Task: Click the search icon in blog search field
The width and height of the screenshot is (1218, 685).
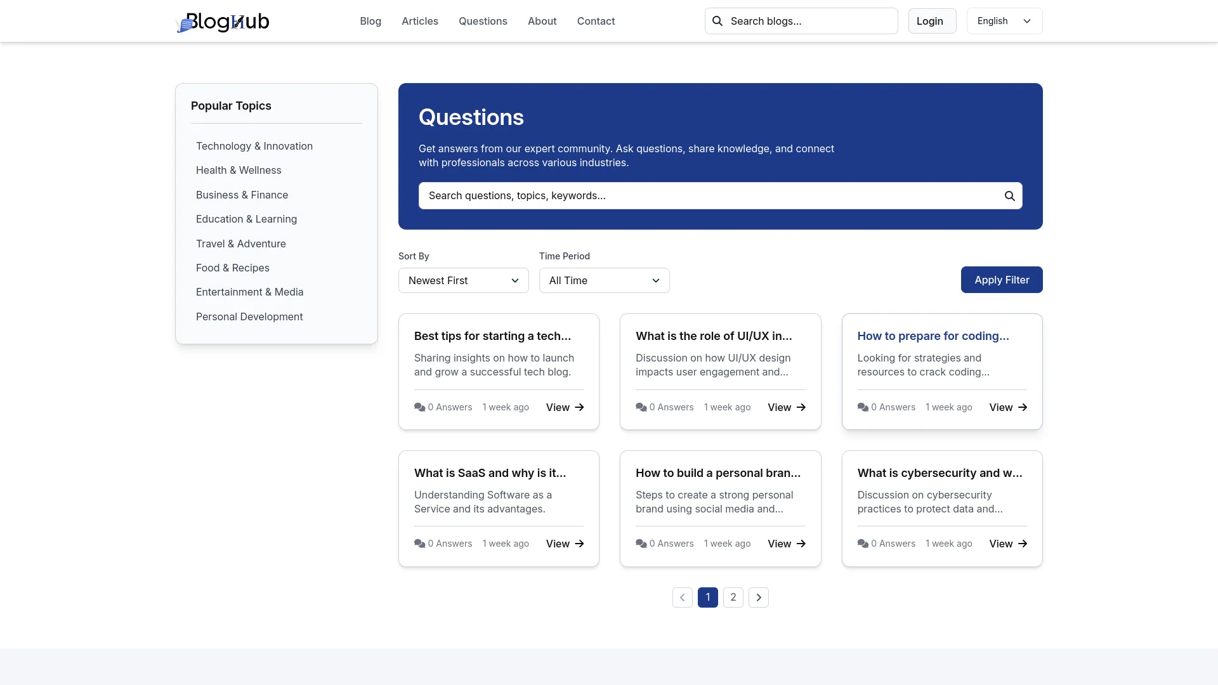Action: pos(717,21)
